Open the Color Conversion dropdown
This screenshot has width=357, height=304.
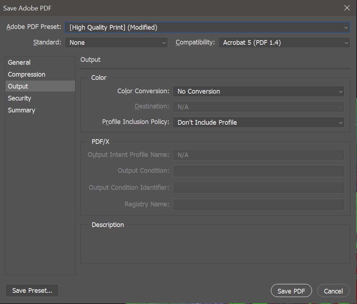coord(258,91)
